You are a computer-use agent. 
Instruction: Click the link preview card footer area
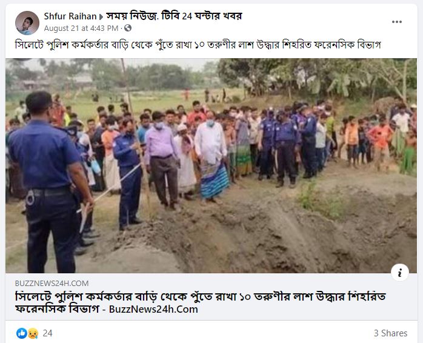click(211, 297)
